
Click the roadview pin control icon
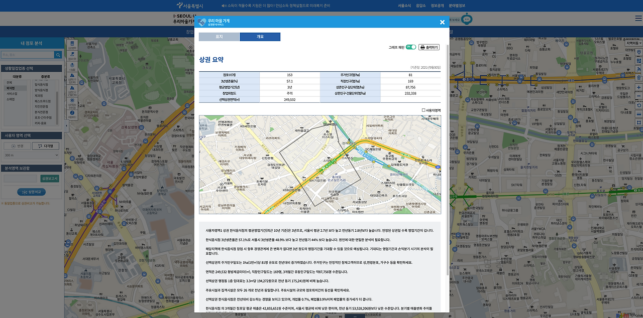(639, 77)
